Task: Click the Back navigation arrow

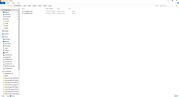Action: coord(2,6)
